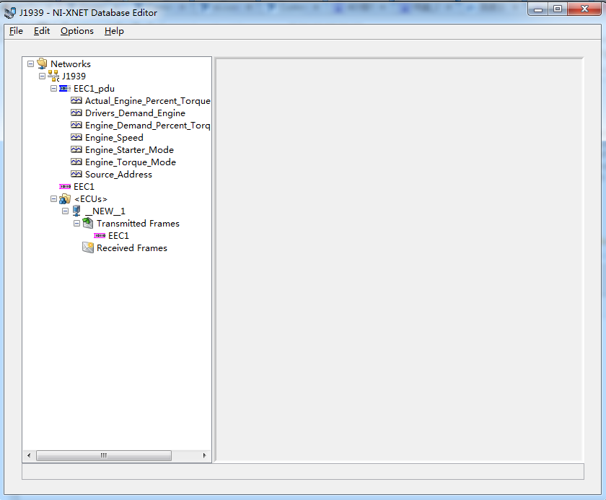Click the magenta EEC1 frame icon under J1939
Image resolution: width=606 pixels, height=500 pixels.
click(65, 187)
